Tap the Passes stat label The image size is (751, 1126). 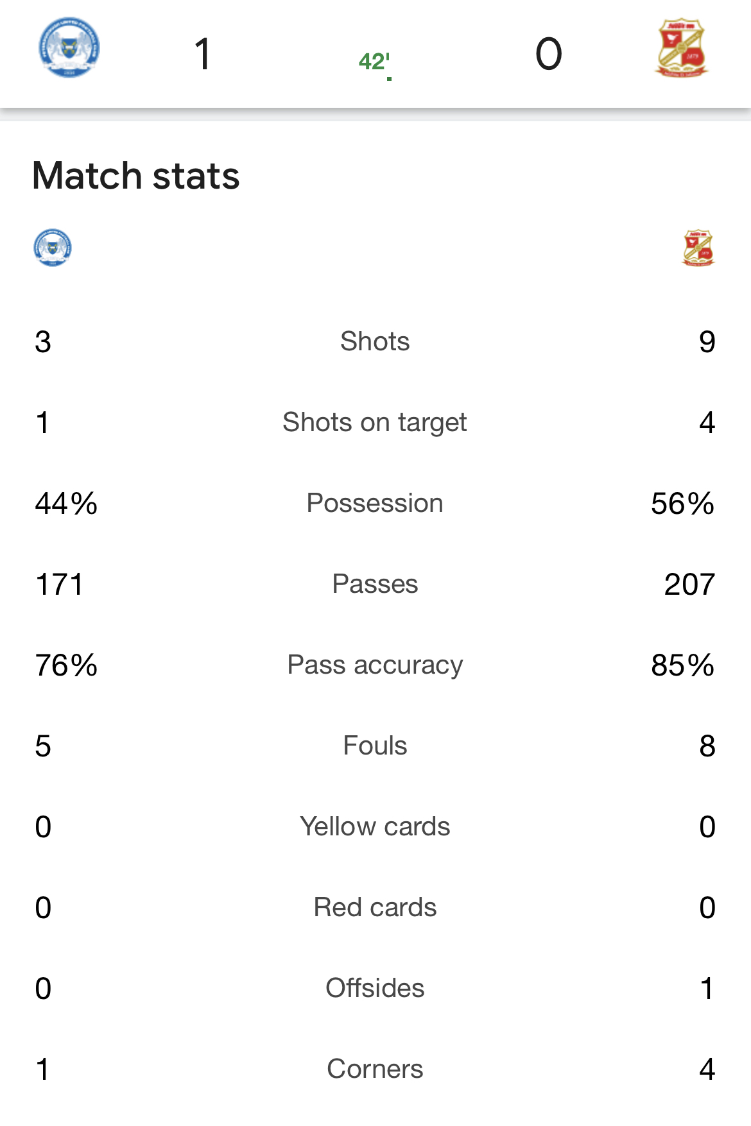click(375, 584)
